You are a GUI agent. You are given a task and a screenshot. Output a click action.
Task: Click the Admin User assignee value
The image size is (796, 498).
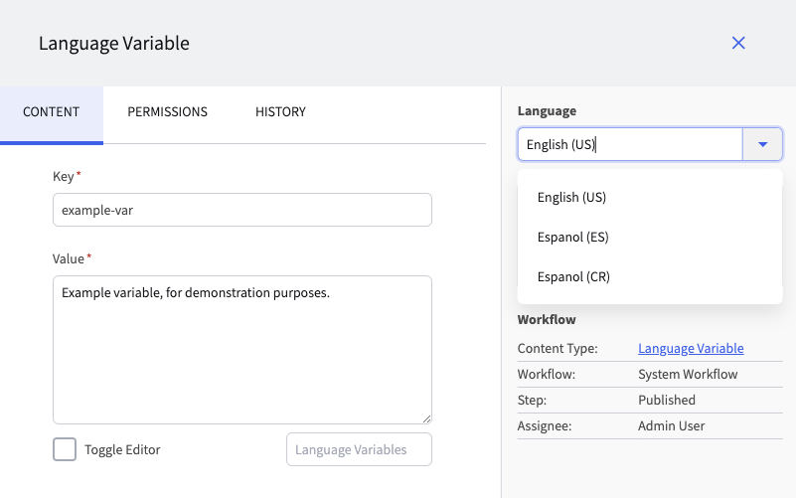[x=672, y=426]
